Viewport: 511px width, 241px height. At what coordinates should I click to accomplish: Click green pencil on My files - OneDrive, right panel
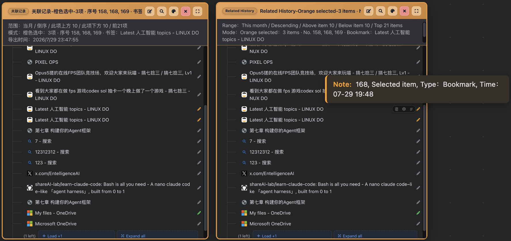[x=418, y=213]
